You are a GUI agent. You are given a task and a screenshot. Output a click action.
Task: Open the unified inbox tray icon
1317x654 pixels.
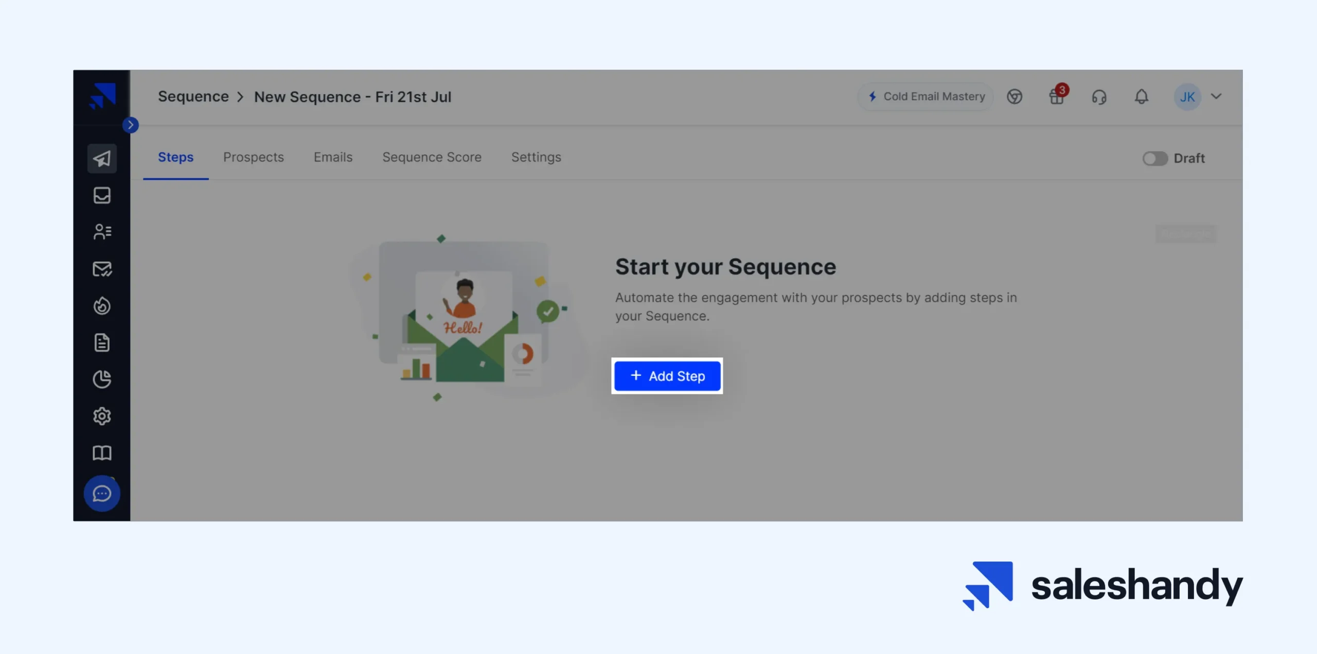coord(102,195)
